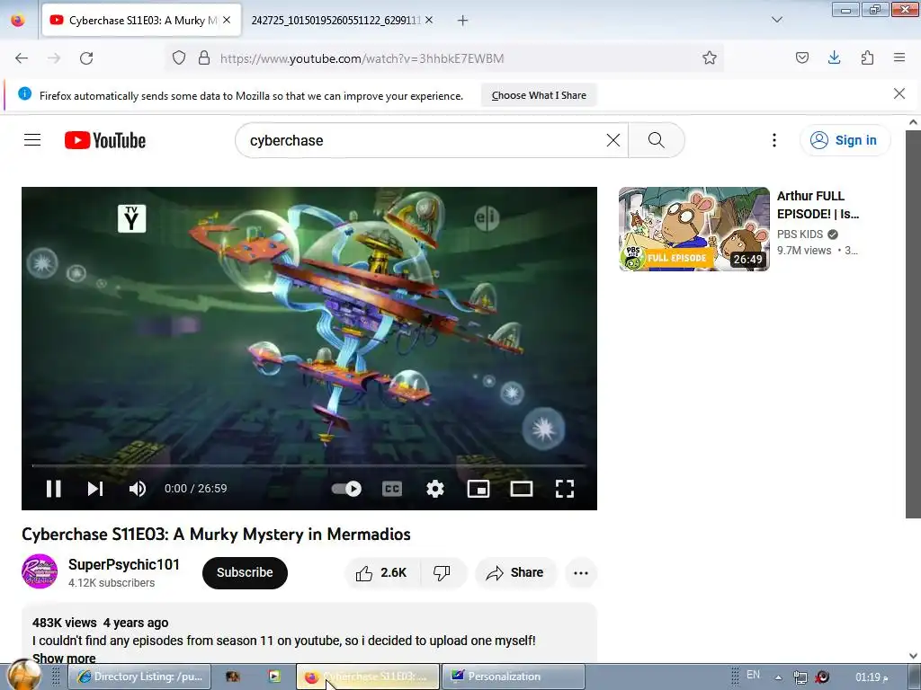Open Arthur FULL EPISODE video title
Screen dimensions: 921x690
tap(818, 205)
